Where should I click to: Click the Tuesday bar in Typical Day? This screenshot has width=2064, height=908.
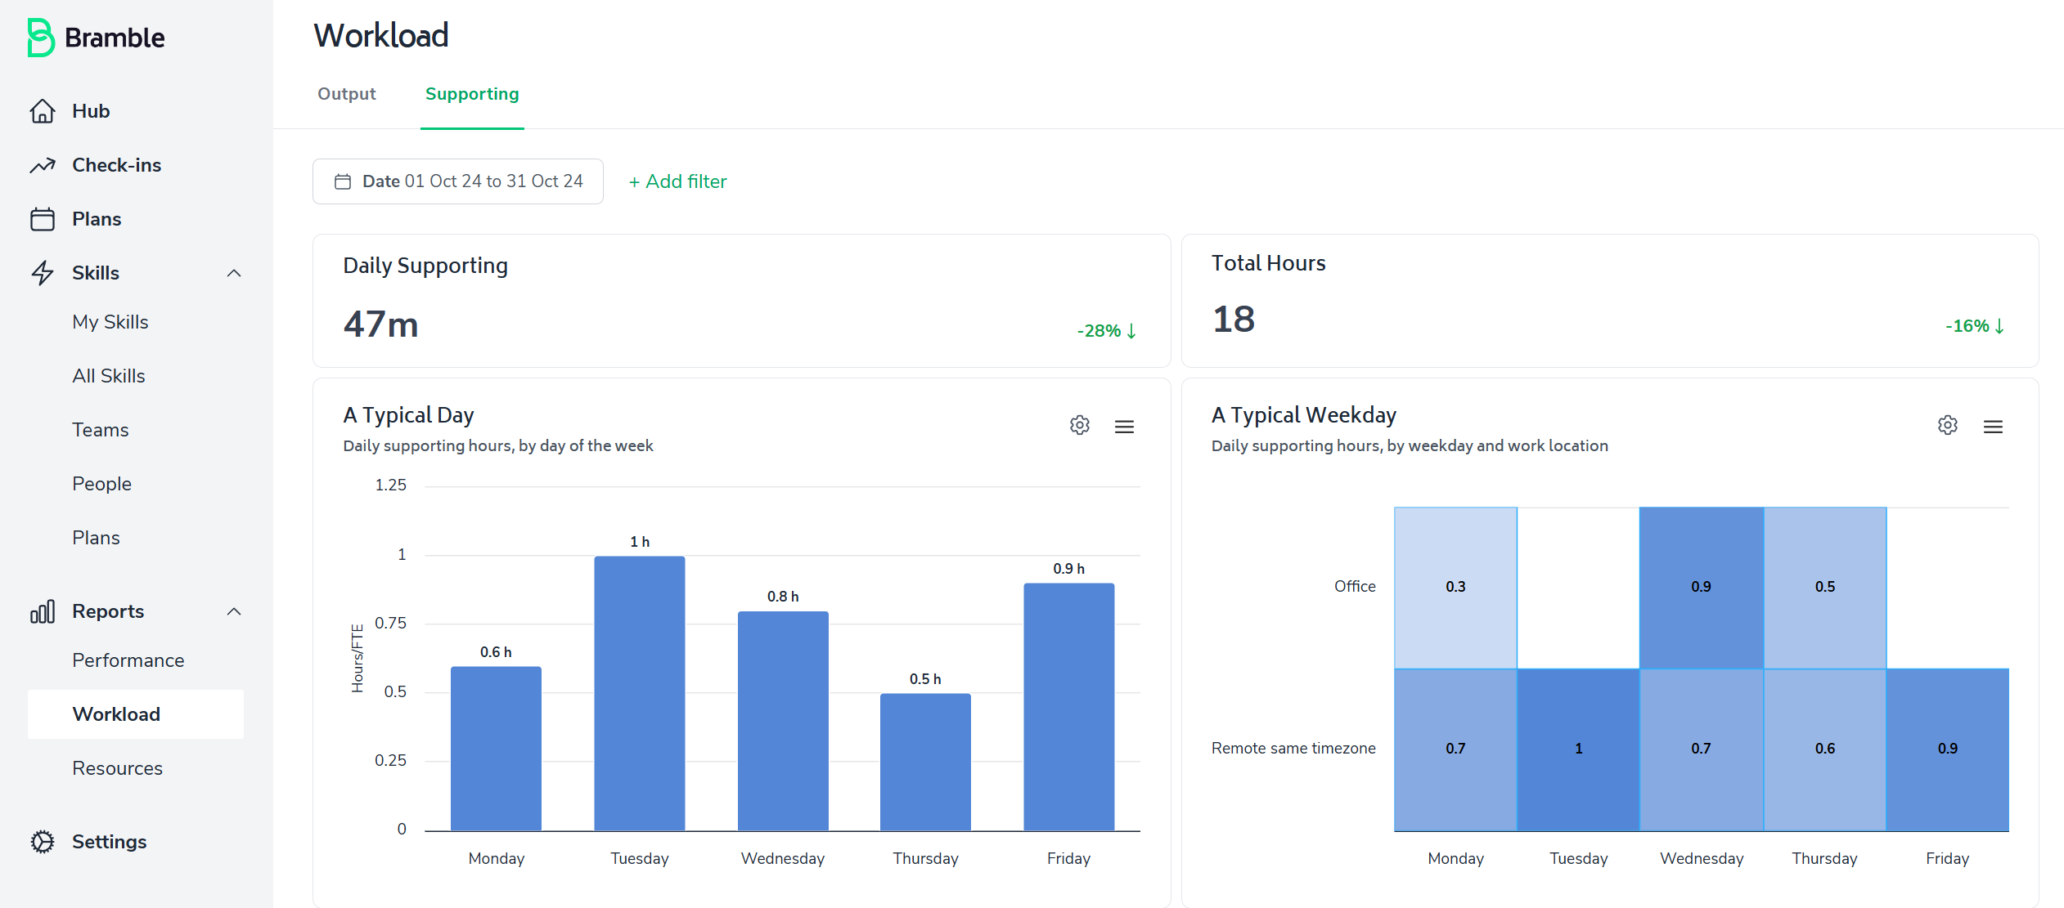(639, 693)
